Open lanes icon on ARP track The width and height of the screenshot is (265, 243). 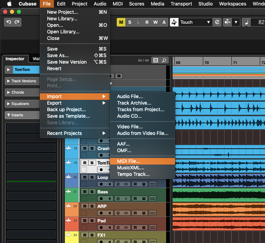tap(152, 213)
